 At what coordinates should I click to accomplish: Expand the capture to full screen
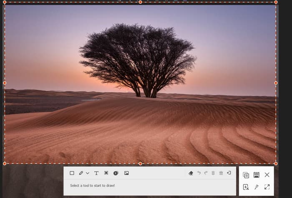267,187
